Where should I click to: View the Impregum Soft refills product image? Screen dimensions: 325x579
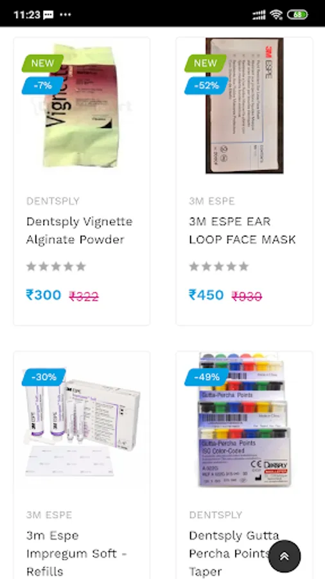pos(82,424)
